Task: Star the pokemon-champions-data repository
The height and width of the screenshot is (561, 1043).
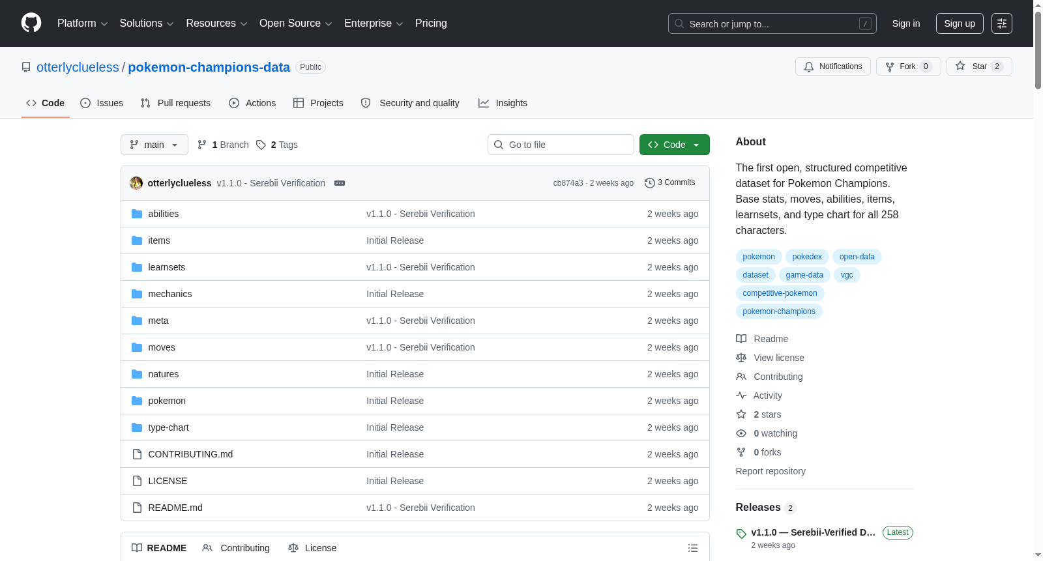Action: (x=979, y=66)
